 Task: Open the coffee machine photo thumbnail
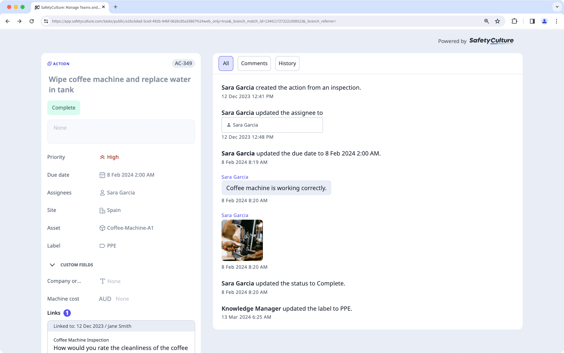point(242,240)
